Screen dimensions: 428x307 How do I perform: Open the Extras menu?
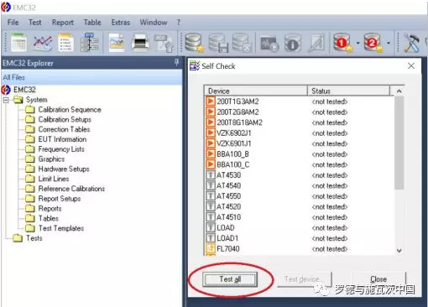(121, 23)
